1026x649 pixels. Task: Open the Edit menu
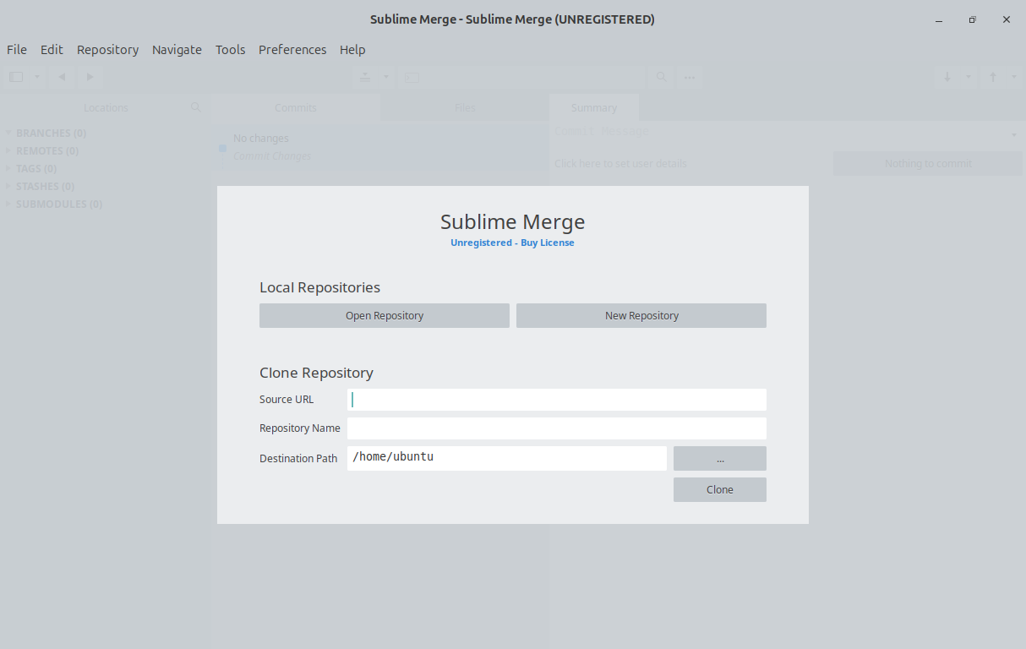tap(52, 49)
